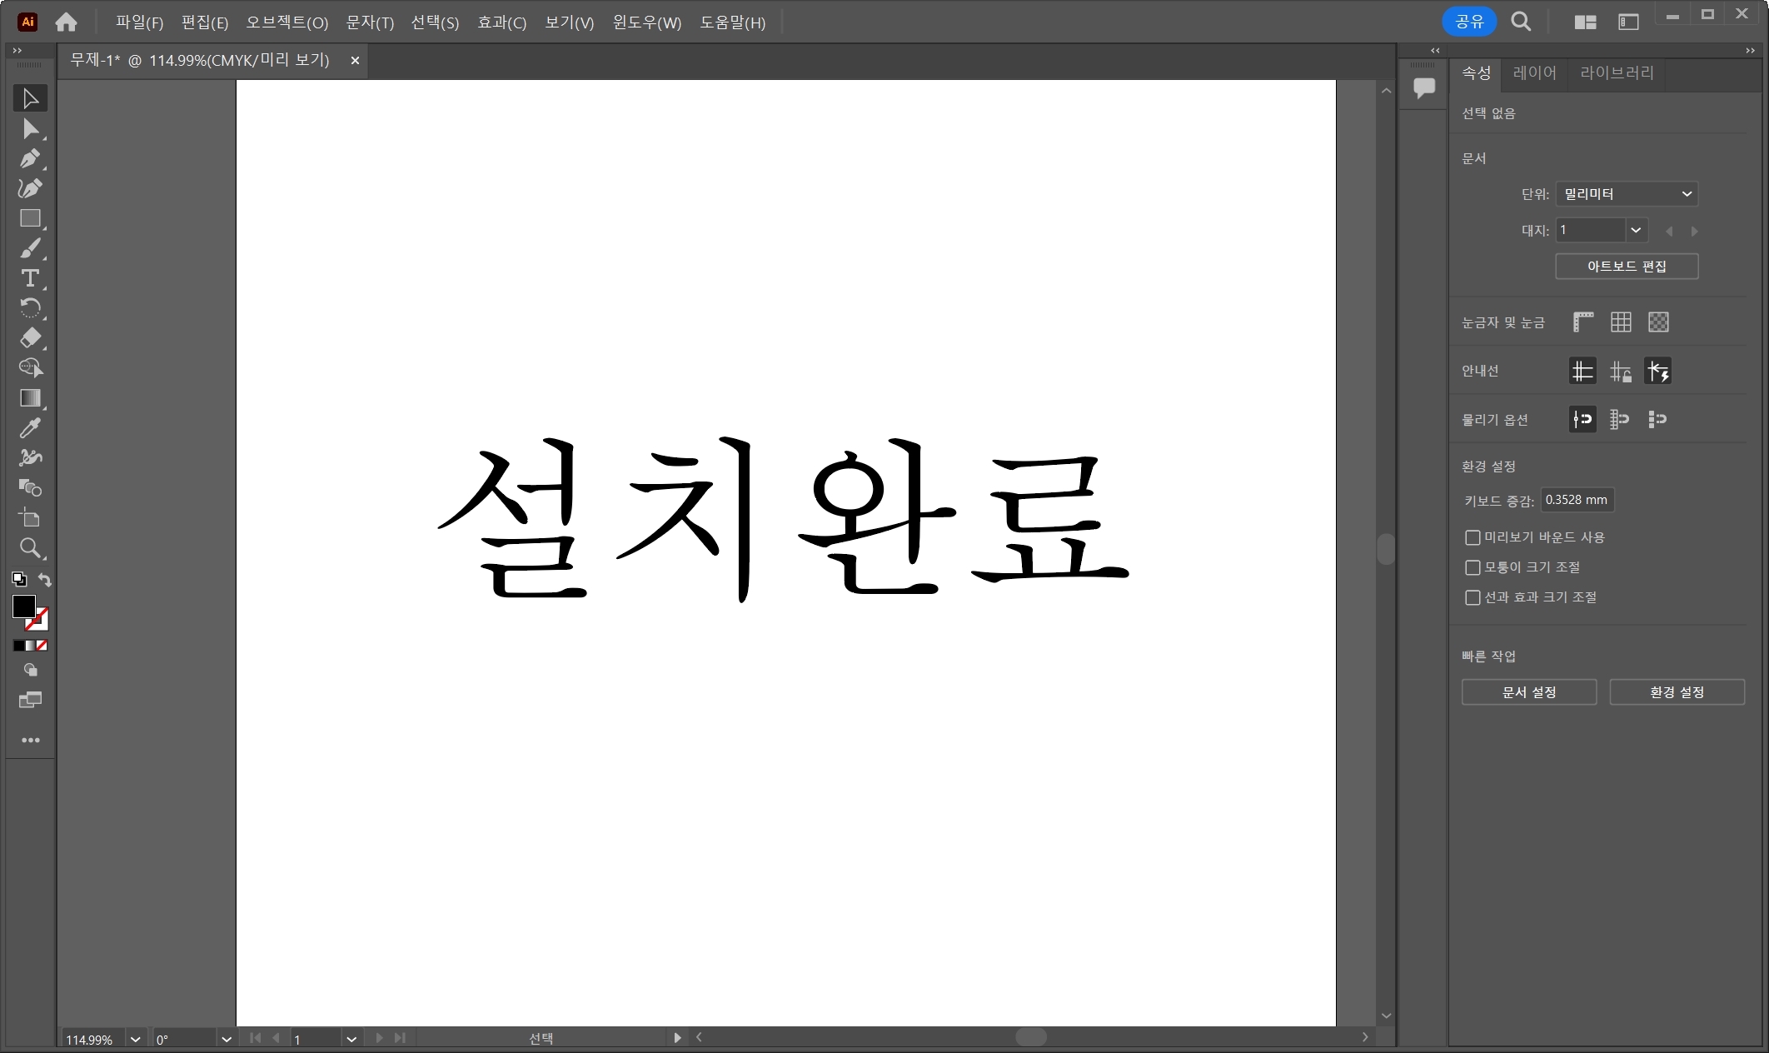
Task: Select the Direct Selection tool
Action: coord(30,129)
